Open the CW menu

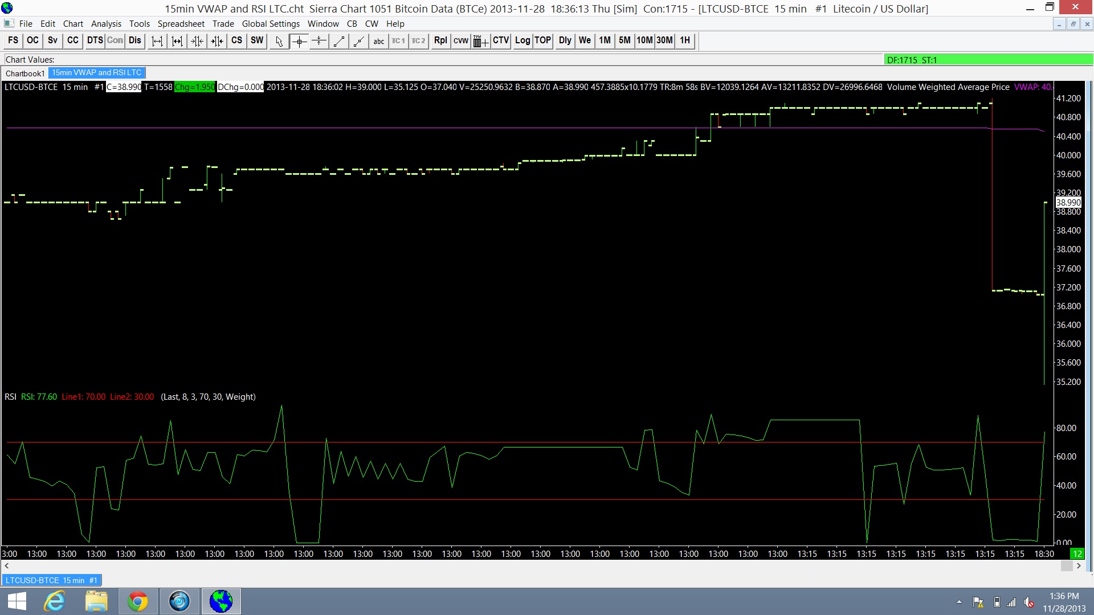point(372,24)
